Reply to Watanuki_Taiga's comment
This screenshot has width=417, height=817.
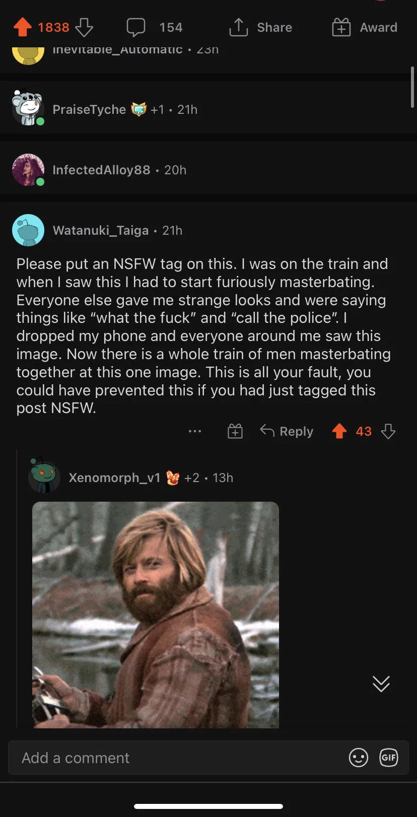[x=287, y=431]
